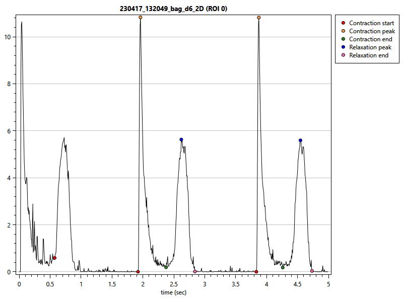Pick the green contraction end marker near 4.25 sec
The height and width of the screenshot is (302, 403).
coord(283,267)
